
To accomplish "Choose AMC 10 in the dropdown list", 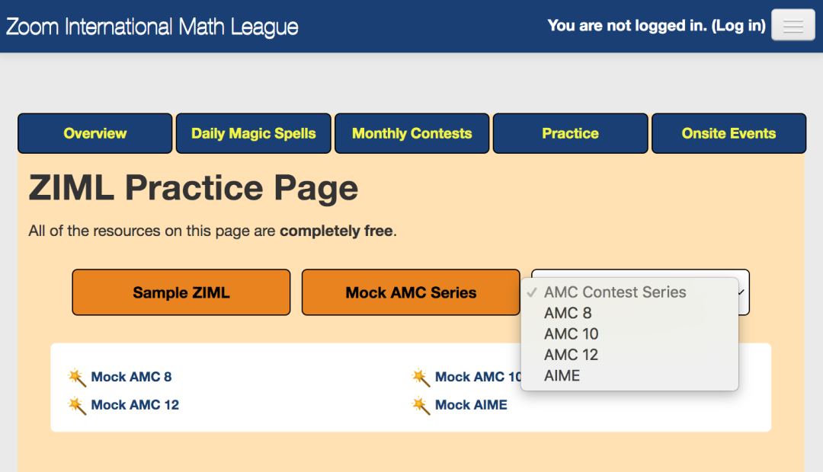I will coord(571,333).
